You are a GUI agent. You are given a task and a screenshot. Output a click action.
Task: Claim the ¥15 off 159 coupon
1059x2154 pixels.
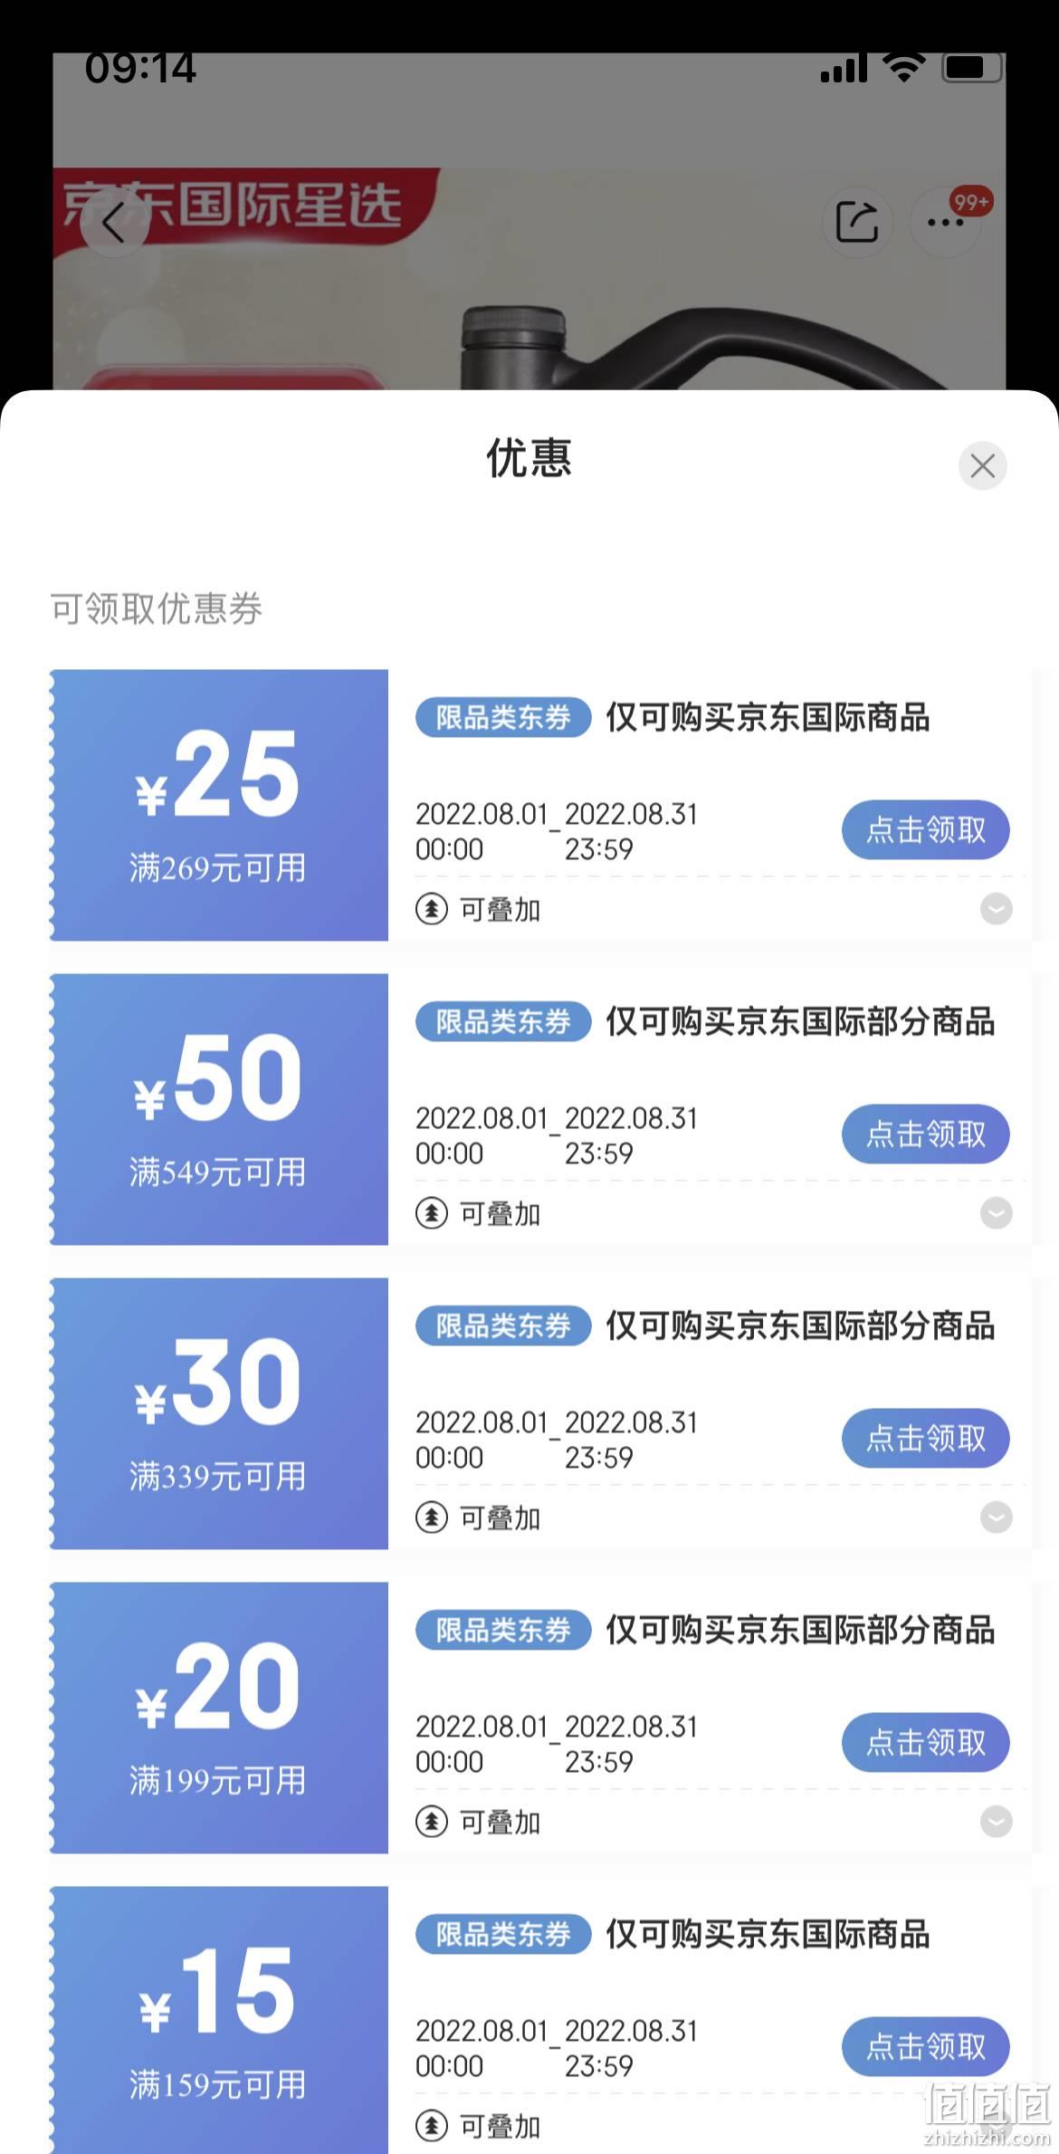(926, 2047)
